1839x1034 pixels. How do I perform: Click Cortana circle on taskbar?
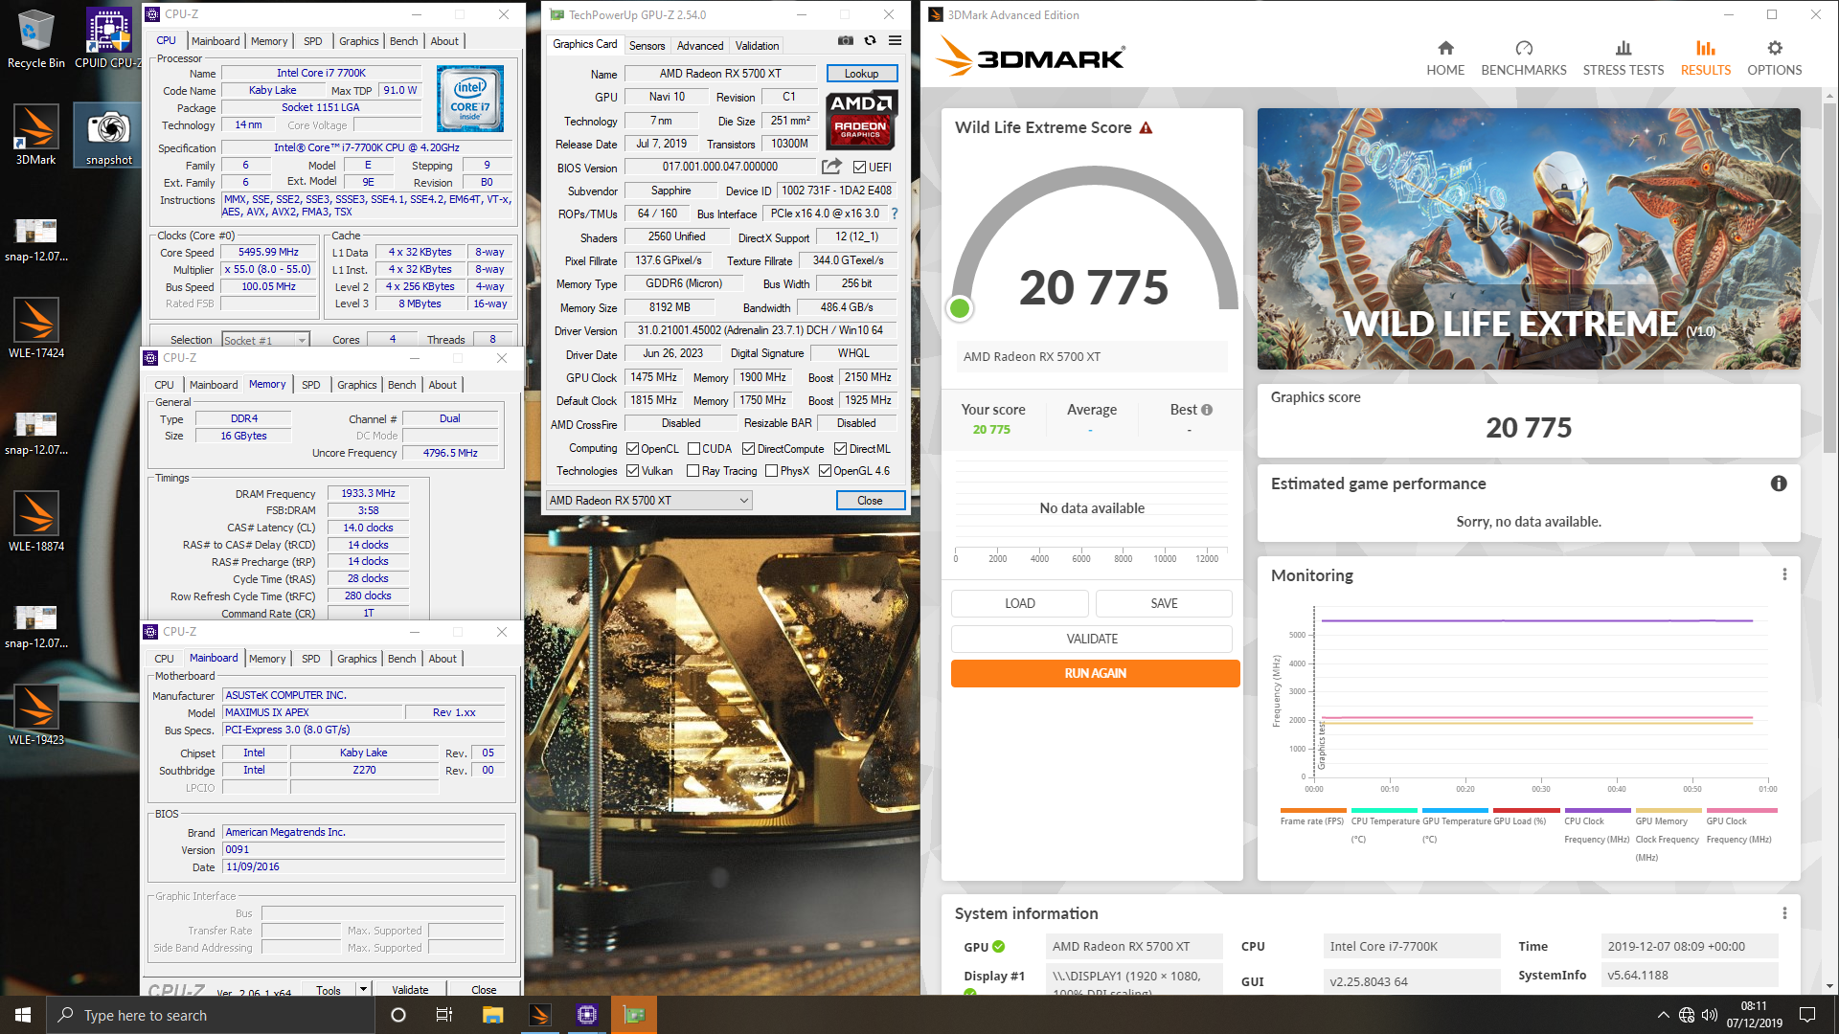pyautogui.click(x=398, y=1015)
